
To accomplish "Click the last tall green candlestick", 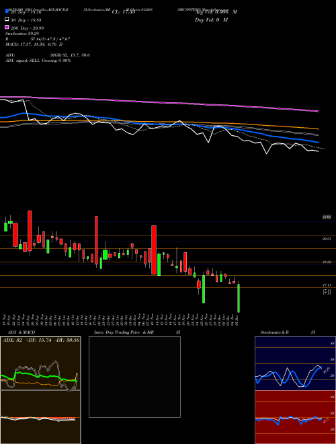I will click(239, 298).
